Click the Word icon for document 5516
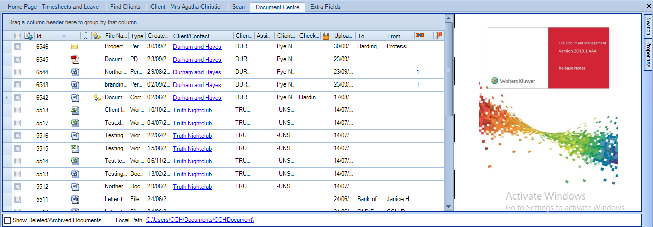The height and width of the screenshot is (227, 653). (x=74, y=135)
